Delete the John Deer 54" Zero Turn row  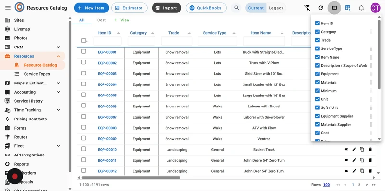point(370,171)
